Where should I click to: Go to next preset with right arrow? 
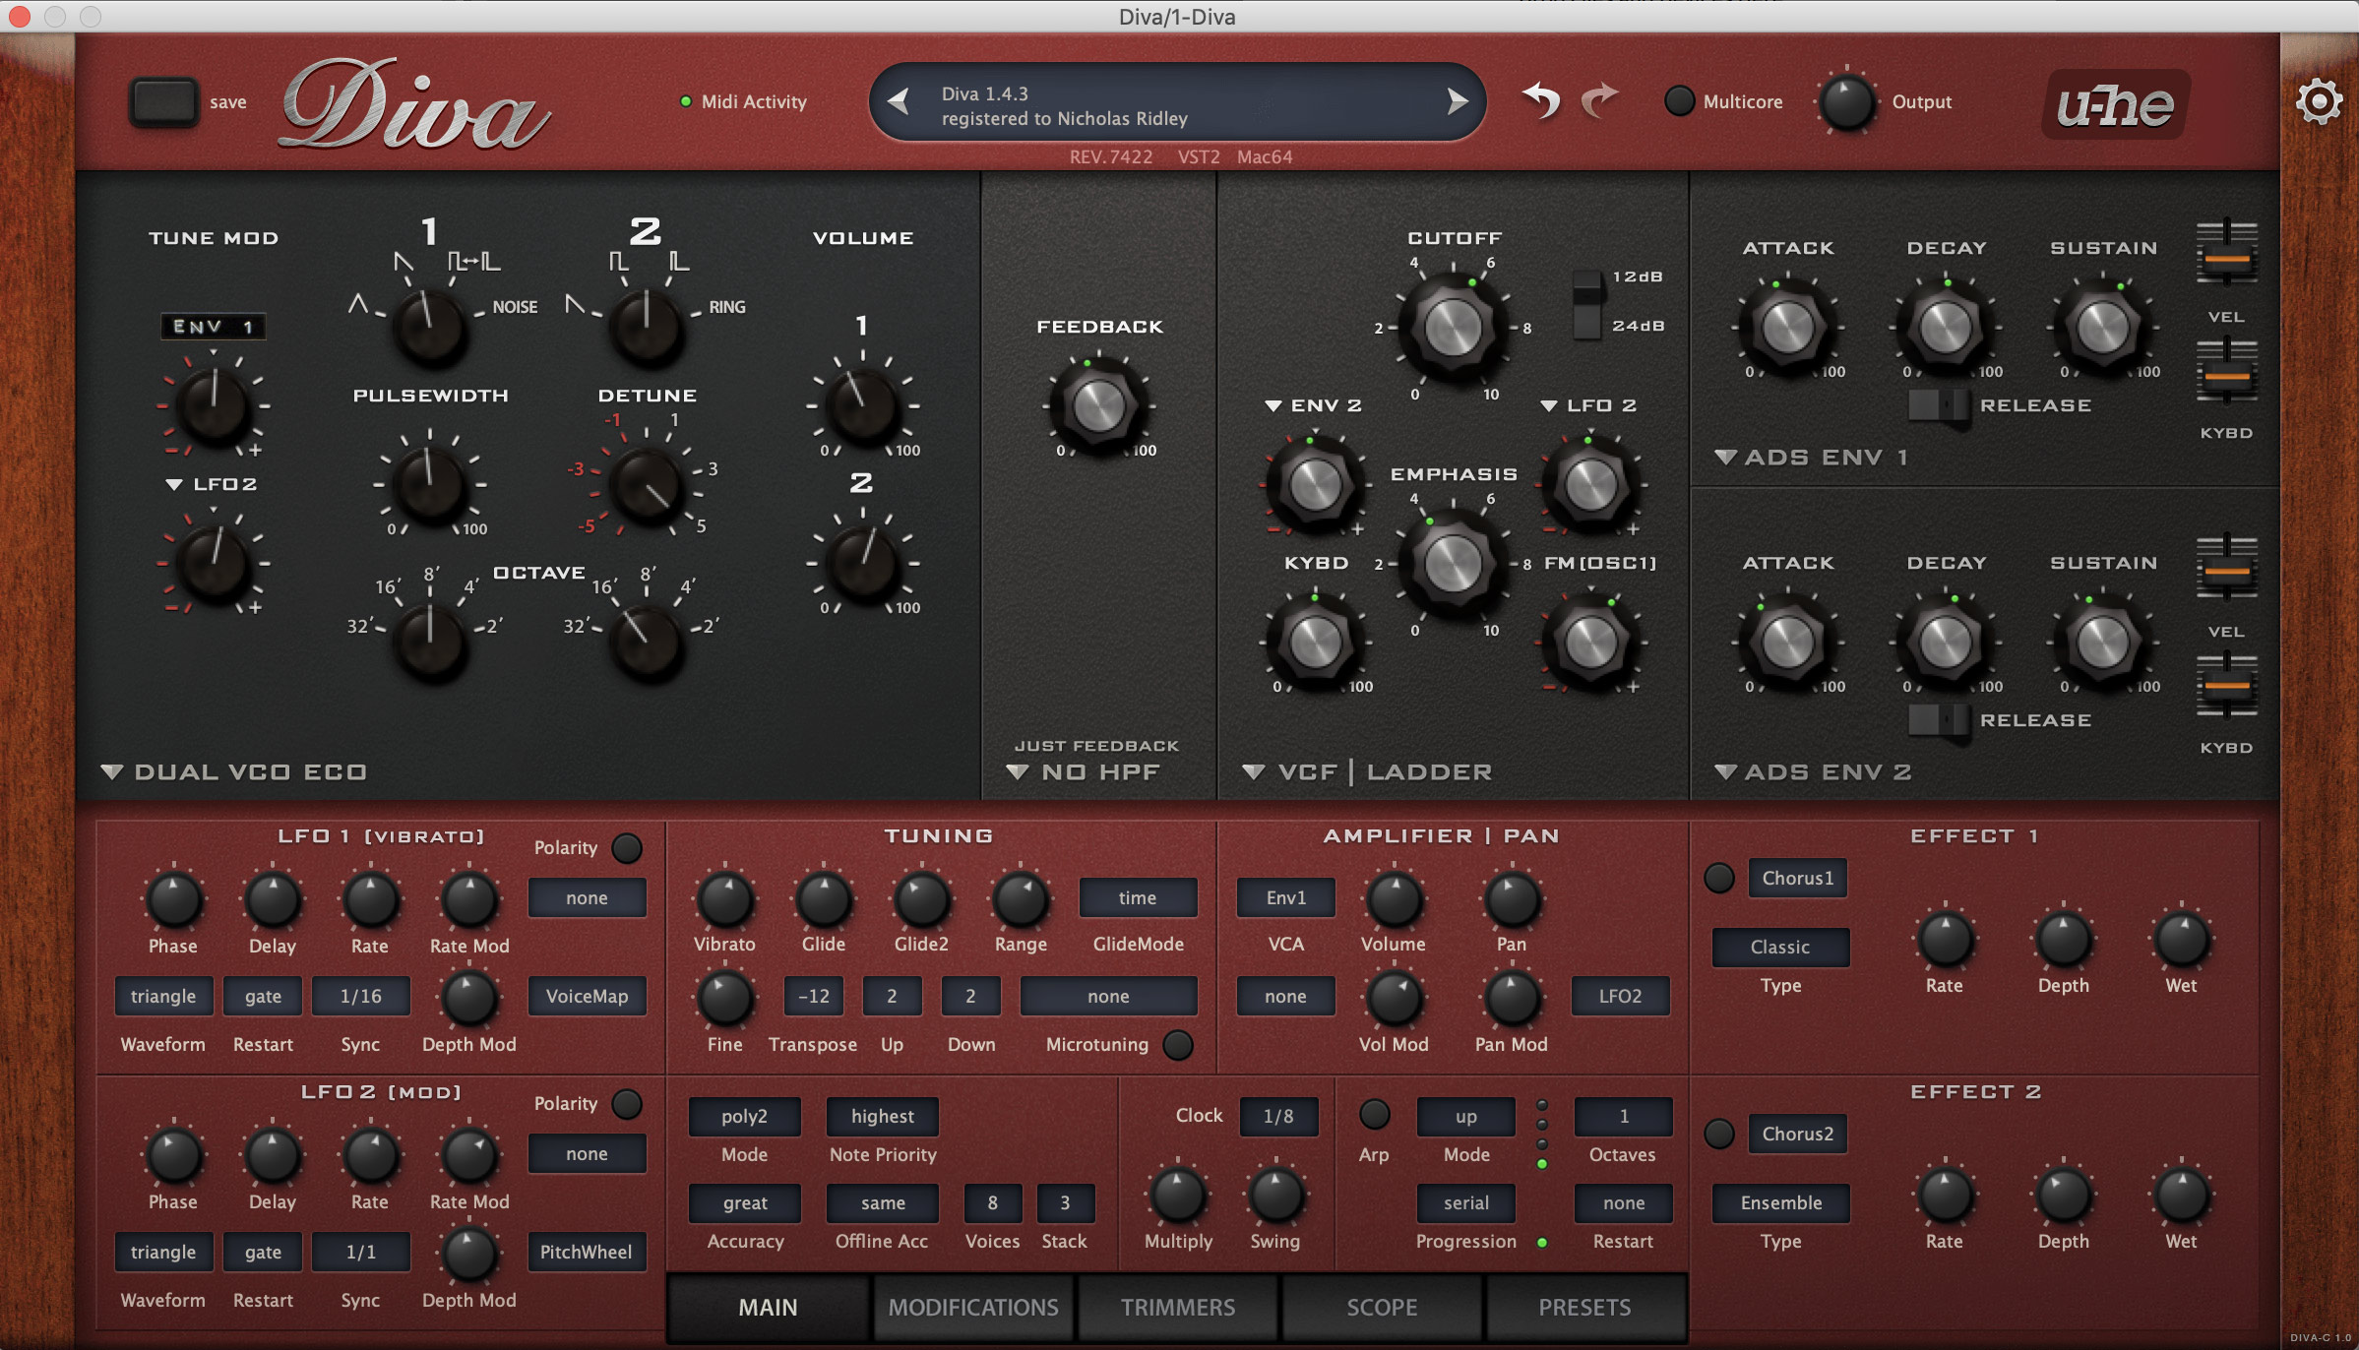pyautogui.click(x=1457, y=101)
